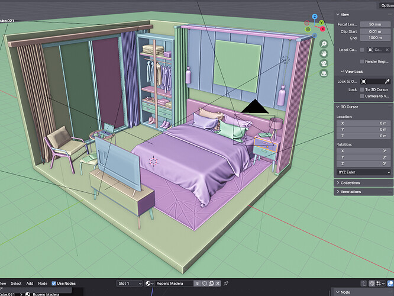Click the node editor snapping magnet icon

click(x=372, y=284)
